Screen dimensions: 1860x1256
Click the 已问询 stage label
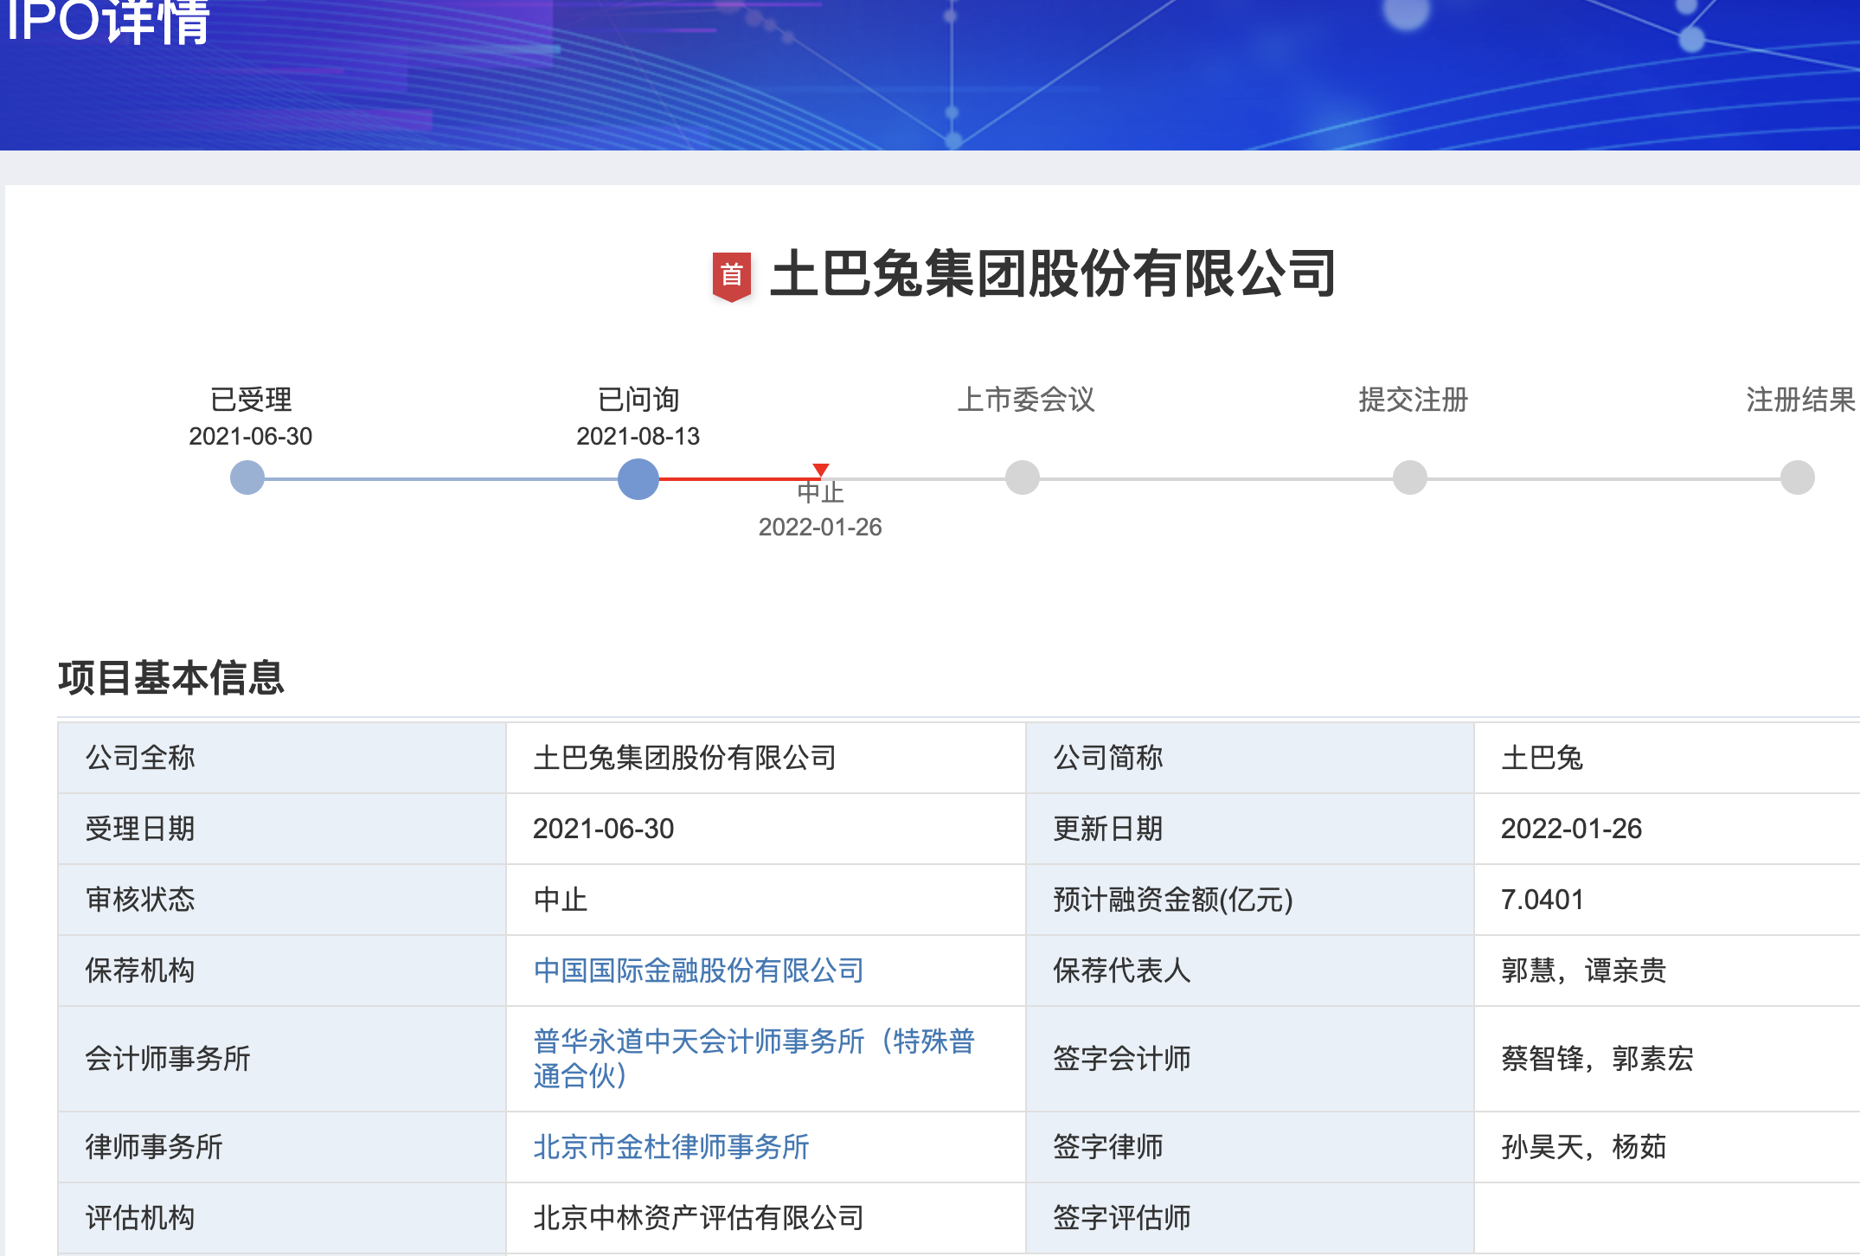click(638, 400)
